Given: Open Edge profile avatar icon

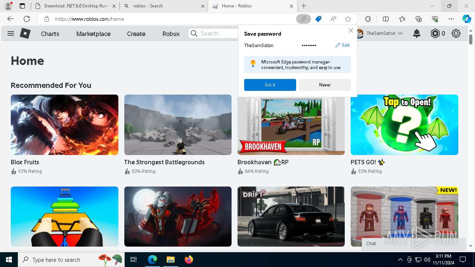Looking at the screenshot, I should coord(8,6).
